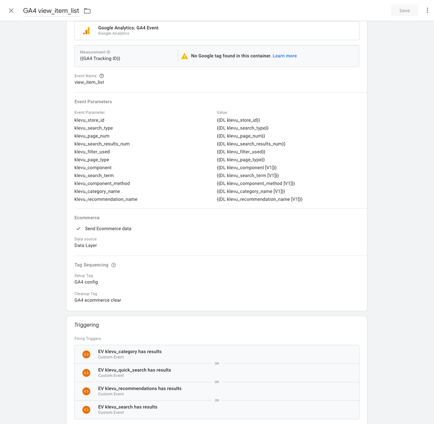This screenshot has height=424, width=434.
Task: Click the klevu_recommendation_name parameter name
Action: tap(106, 199)
